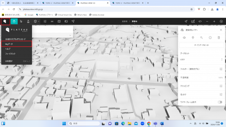Click the PLATEAU logo main menu icon

click(x=5, y=21)
